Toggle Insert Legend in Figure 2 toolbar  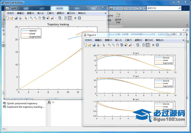(x=148, y=45)
